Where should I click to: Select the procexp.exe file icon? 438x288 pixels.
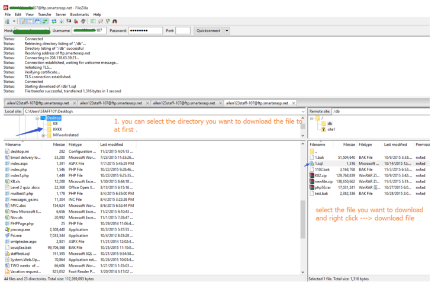point(7,230)
